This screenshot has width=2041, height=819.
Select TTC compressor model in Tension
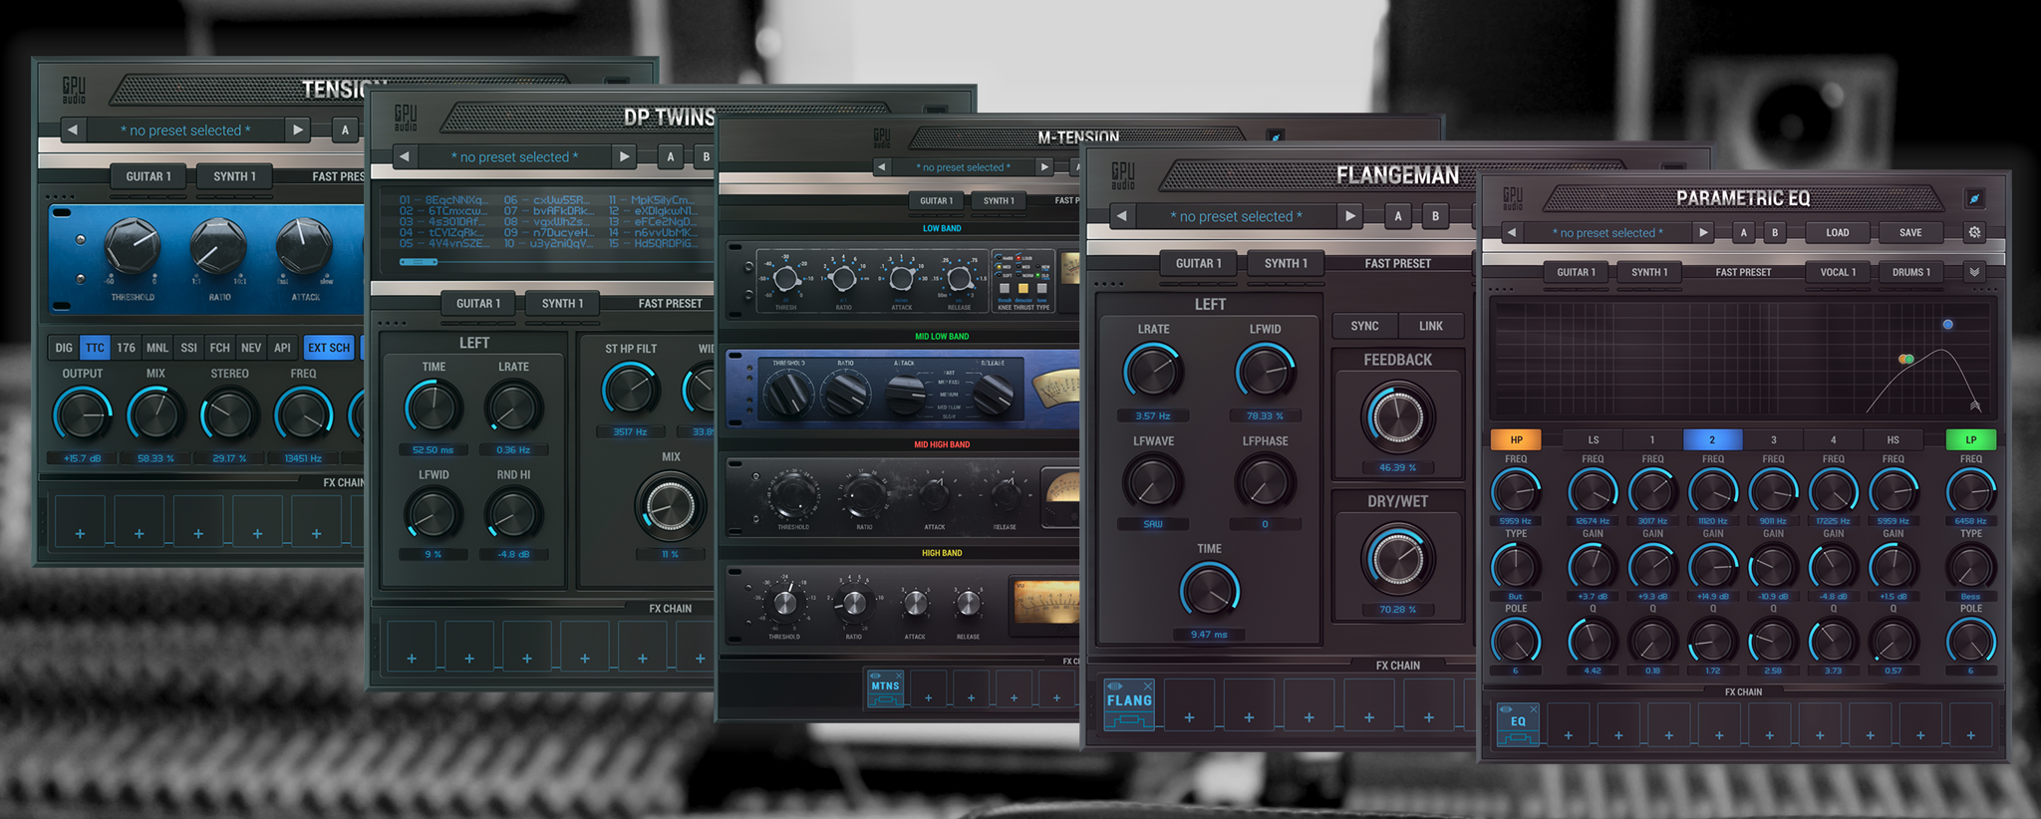[95, 348]
